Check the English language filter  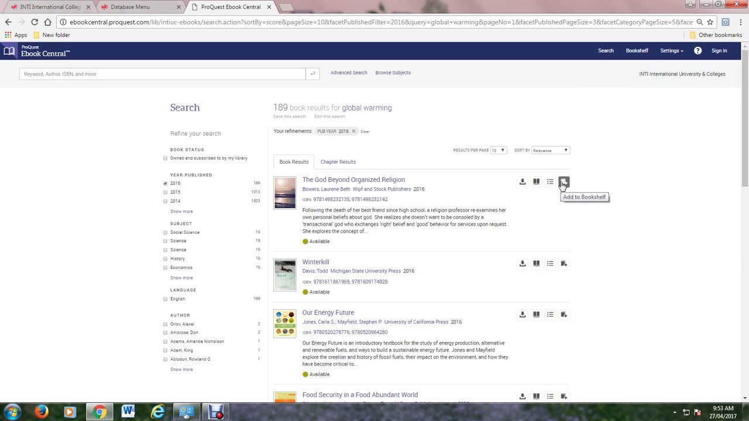[x=165, y=299]
